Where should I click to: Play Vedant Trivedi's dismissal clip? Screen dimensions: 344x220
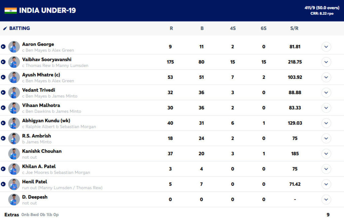(x=3, y=93)
